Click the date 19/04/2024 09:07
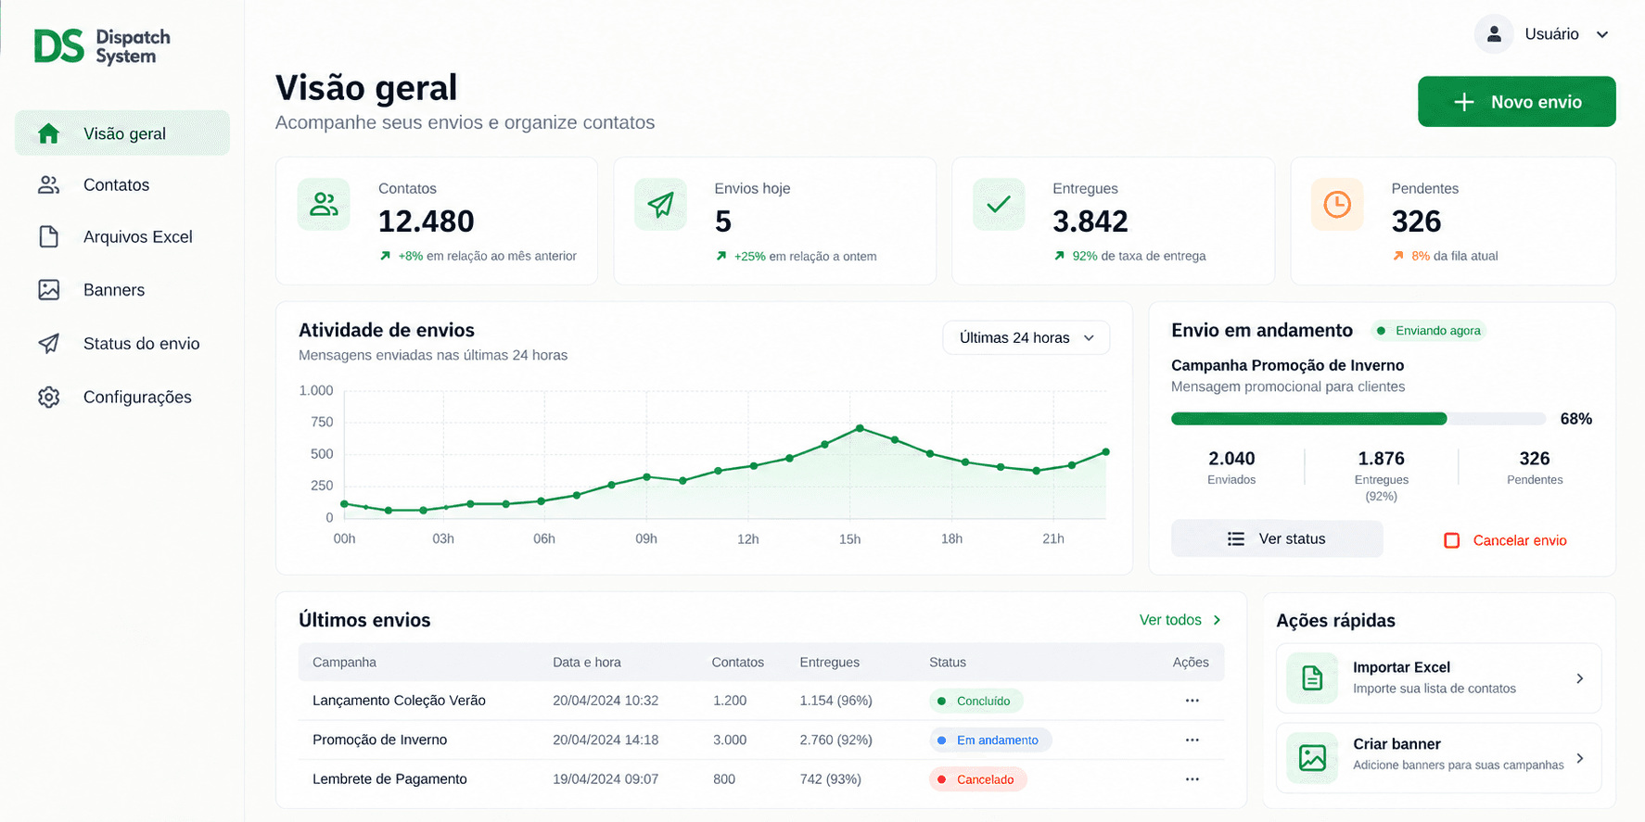This screenshot has height=822, width=1645. tap(606, 779)
